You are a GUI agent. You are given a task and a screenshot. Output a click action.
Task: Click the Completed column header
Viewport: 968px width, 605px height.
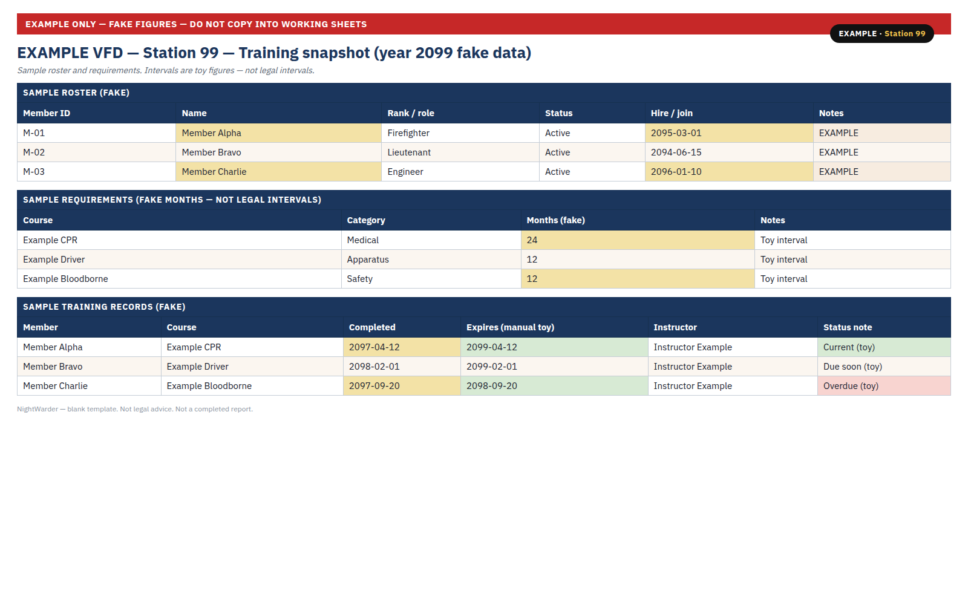402,327
